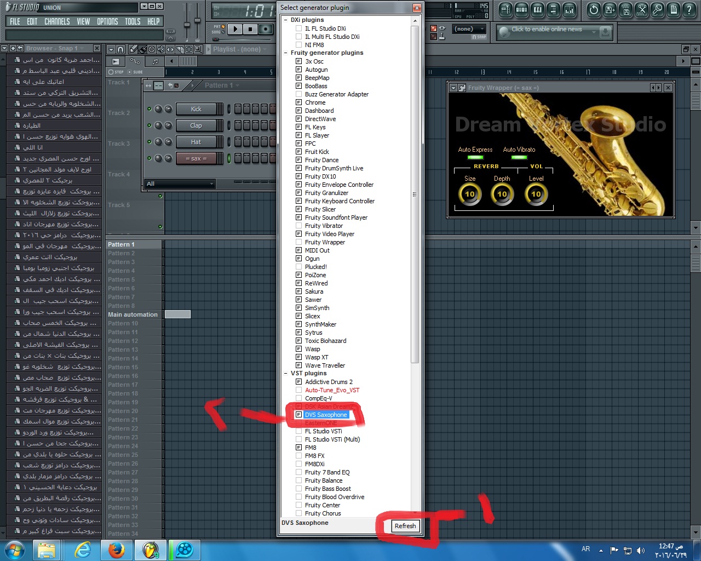The image size is (701, 561).
Task: Click the one-click recording microphone icon
Action: [x=657, y=10]
